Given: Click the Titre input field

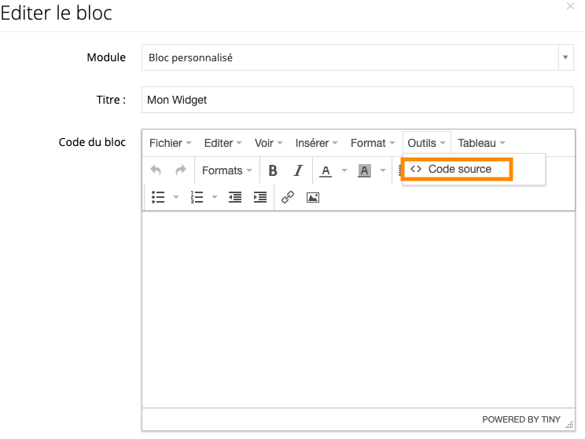Looking at the screenshot, I should pos(358,100).
